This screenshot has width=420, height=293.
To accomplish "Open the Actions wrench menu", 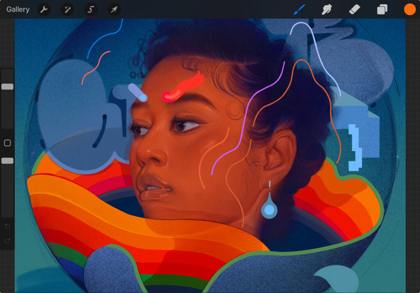I will tap(43, 9).
